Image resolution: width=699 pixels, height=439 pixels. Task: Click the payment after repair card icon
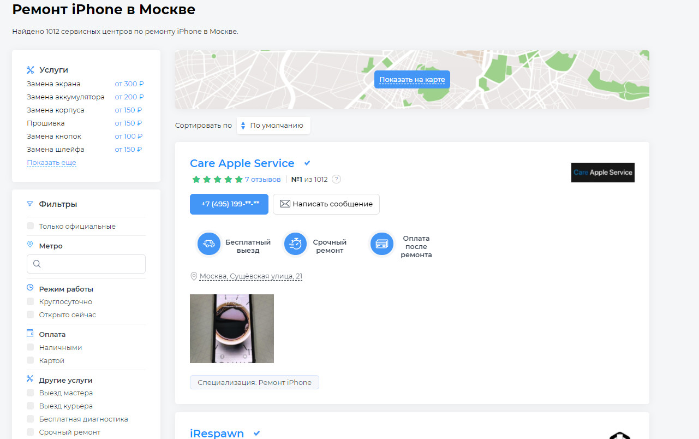point(382,244)
